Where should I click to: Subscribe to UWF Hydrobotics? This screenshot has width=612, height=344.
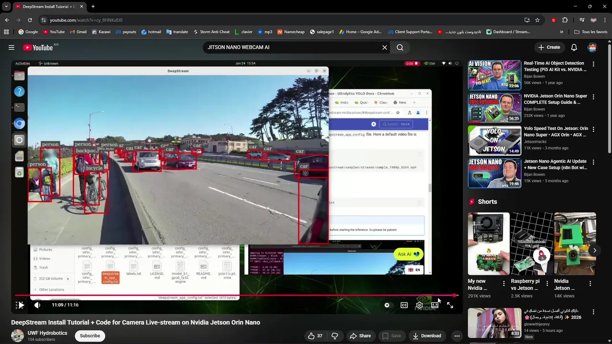pos(90,336)
